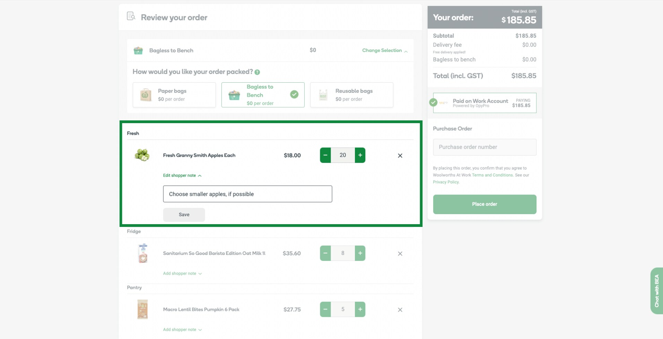Click the Paper bags icon

coord(146,95)
